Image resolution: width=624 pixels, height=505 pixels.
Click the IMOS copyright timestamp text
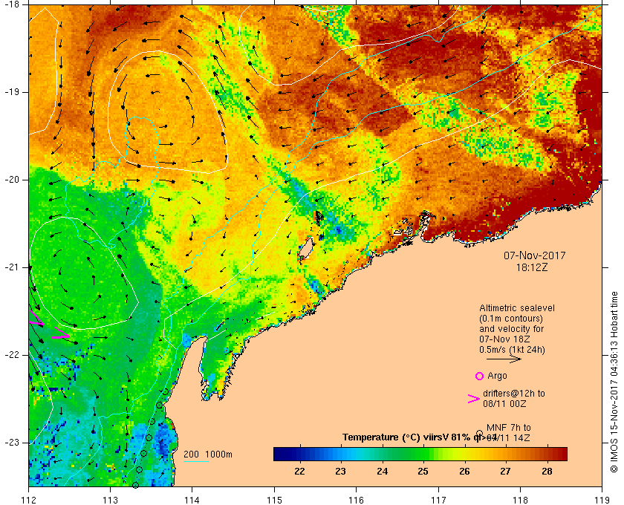614,382
